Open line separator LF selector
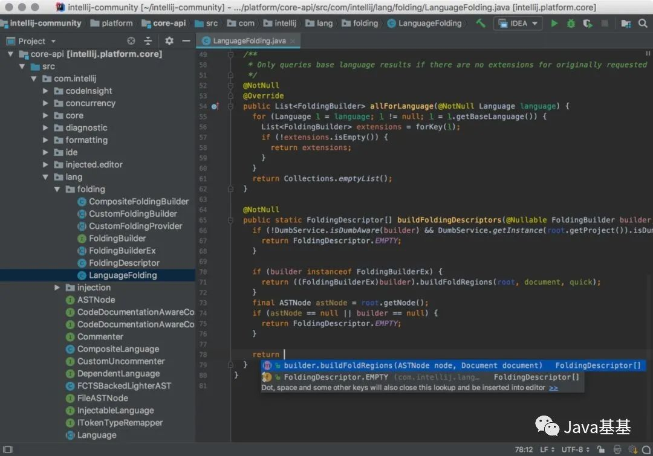This screenshot has height=456, width=653. tap(547, 449)
